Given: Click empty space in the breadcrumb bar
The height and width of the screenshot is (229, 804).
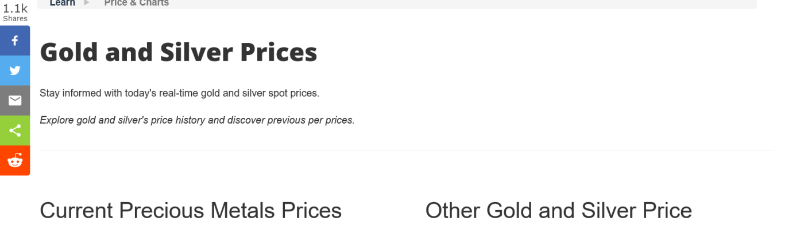Looking at the screenshot, I should pos(459,3).
